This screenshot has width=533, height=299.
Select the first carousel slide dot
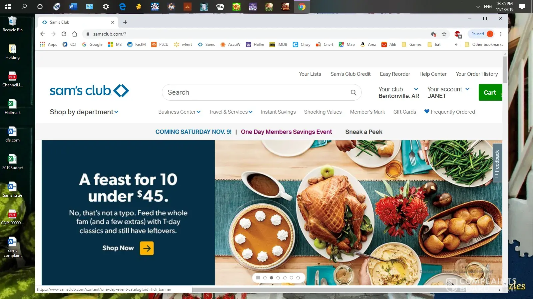tap(265, 278)
